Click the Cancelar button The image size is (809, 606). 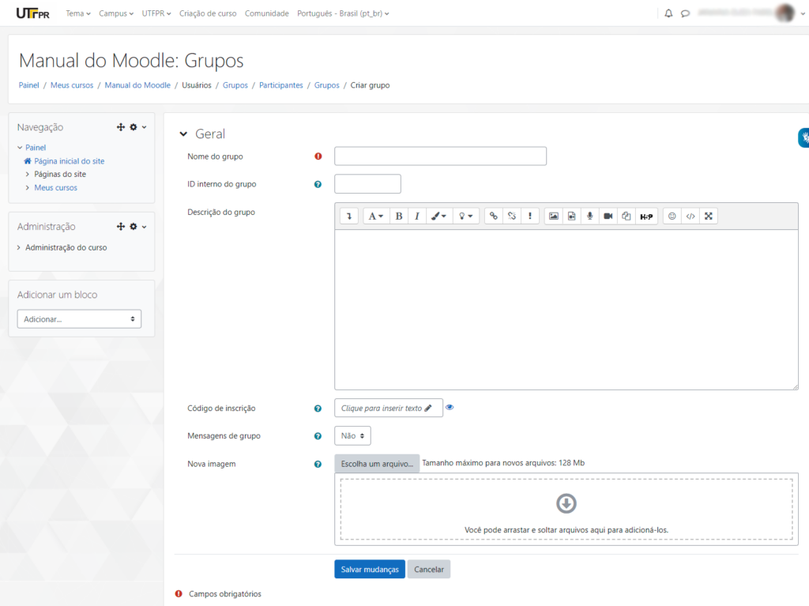(429, 570)
